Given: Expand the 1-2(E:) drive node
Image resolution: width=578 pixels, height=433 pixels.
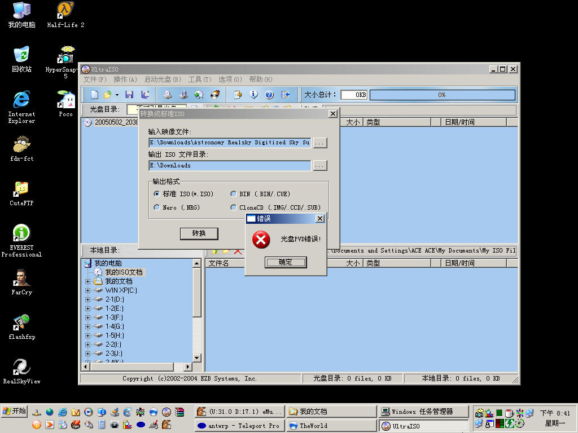Looking at the screenshot, I should (x=87, y=308).
